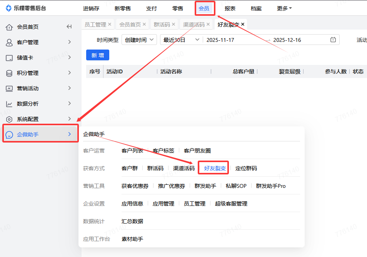Click the start date 2025-11-17 field
Image resolution: width=367 pixels, height=257 pixels.
pos(220,40)
